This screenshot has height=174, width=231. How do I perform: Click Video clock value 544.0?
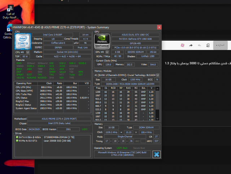point(153,65)
